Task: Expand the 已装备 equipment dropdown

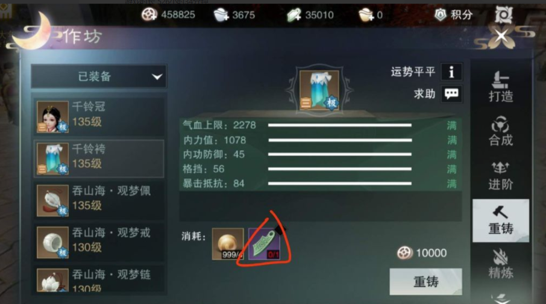Action: [99, 76]
